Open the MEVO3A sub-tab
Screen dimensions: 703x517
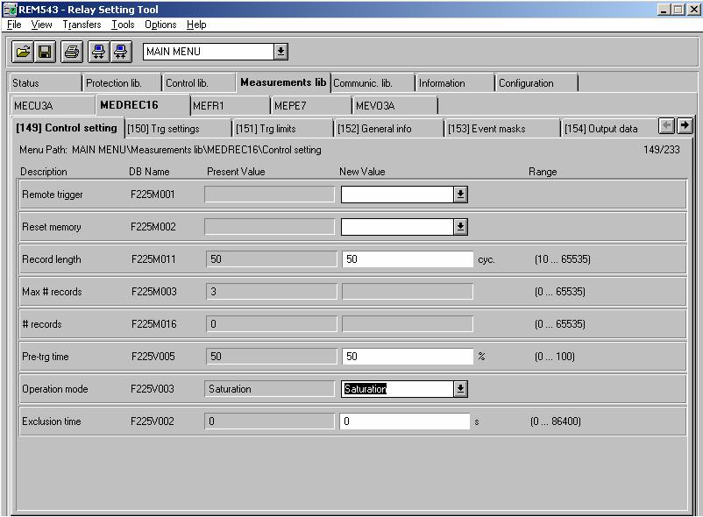point(394,106)
